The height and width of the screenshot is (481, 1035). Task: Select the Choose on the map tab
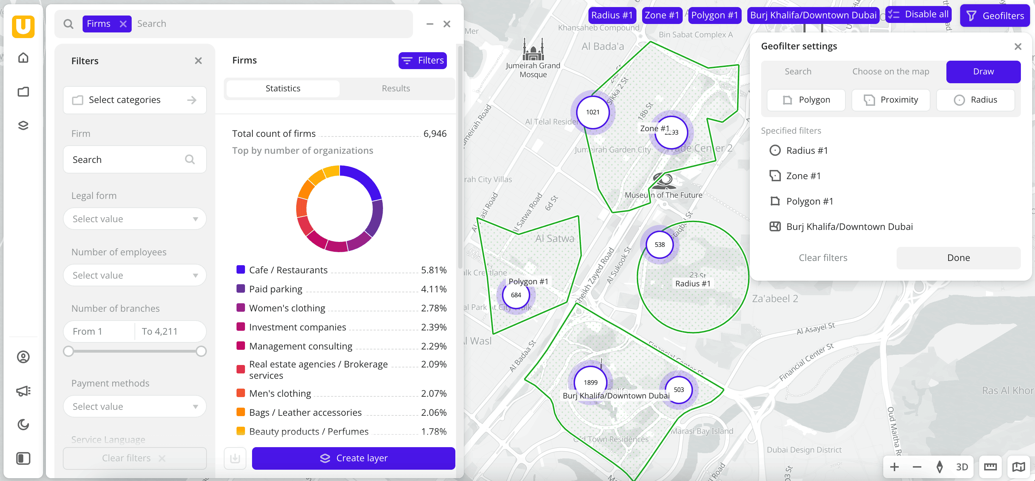[x=891, y=72]
